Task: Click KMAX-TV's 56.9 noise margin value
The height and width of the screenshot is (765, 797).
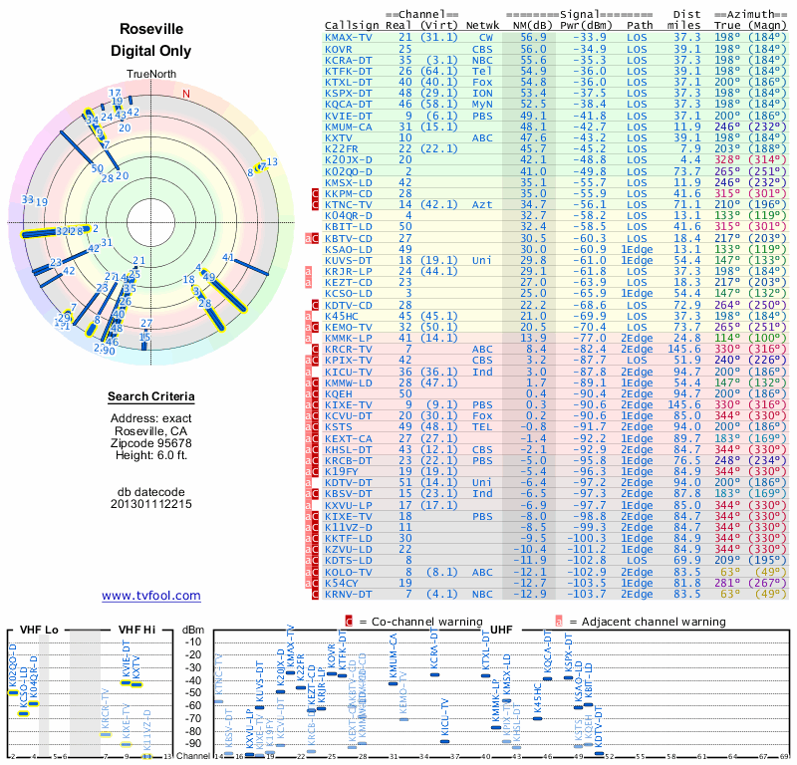Action: 533,38
